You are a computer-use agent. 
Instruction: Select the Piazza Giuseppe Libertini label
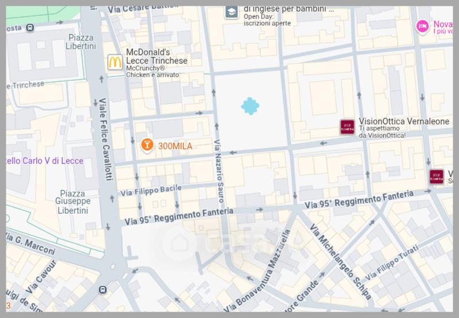click(x=73, y=202)
